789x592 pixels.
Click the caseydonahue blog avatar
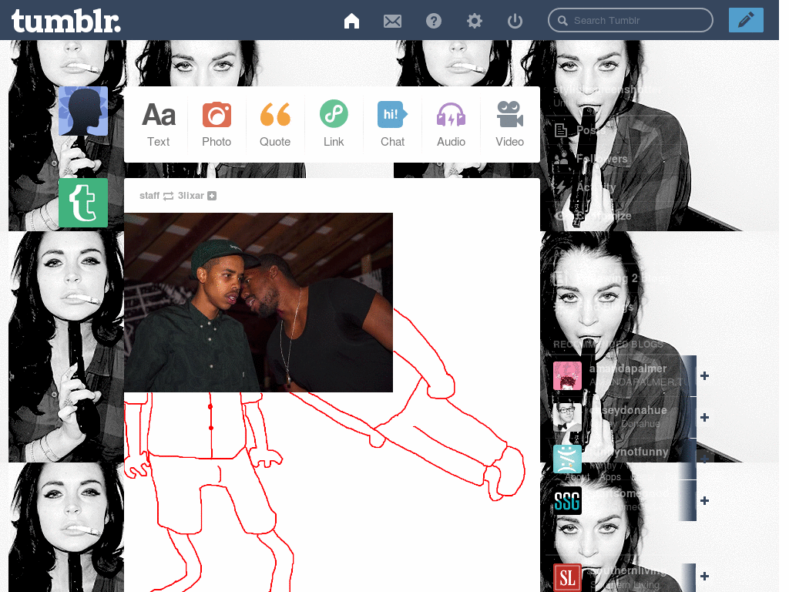click(567, 417)
